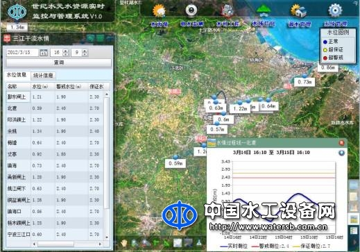The image size is (360, 252).
Task: Close the 水情过程线 chart window
Action: (341, 143)
